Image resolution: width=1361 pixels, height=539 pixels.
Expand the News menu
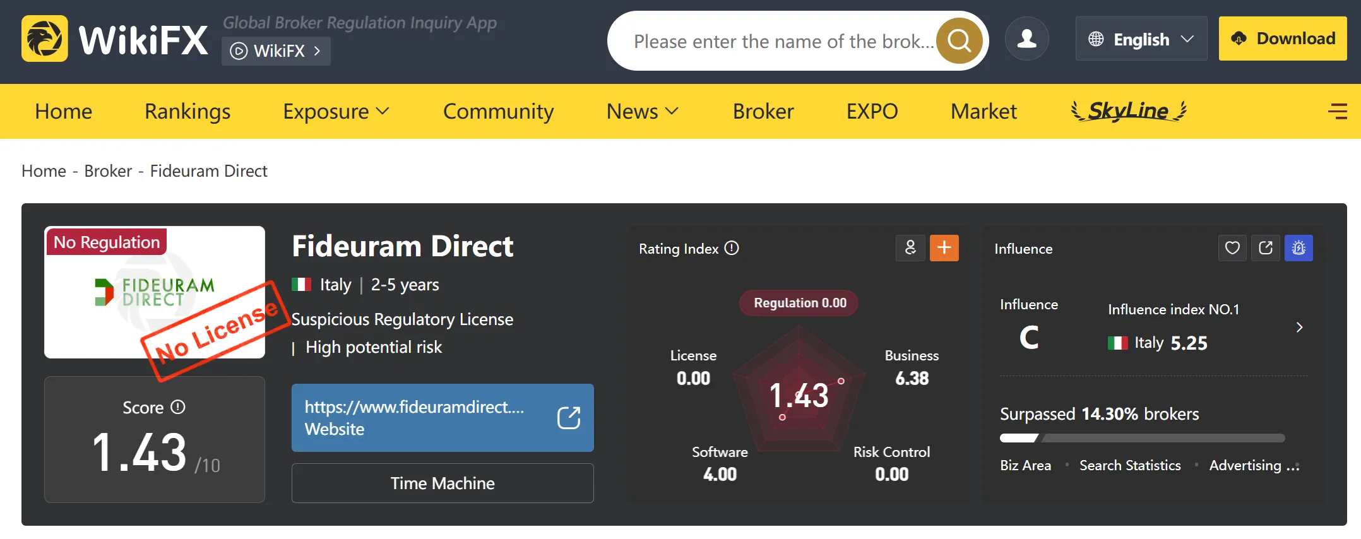point(643,112)
